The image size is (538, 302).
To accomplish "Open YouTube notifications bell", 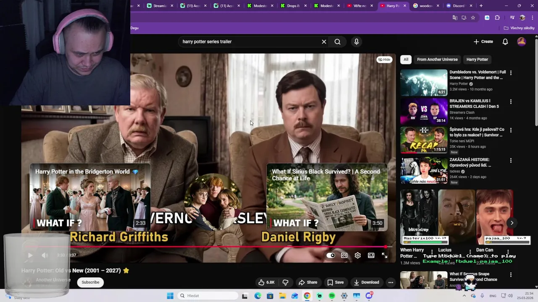I will [505, 42].
